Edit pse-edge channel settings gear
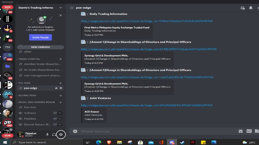Image resolution: width=259 pixels, height=145 pixels. [61, 88]
